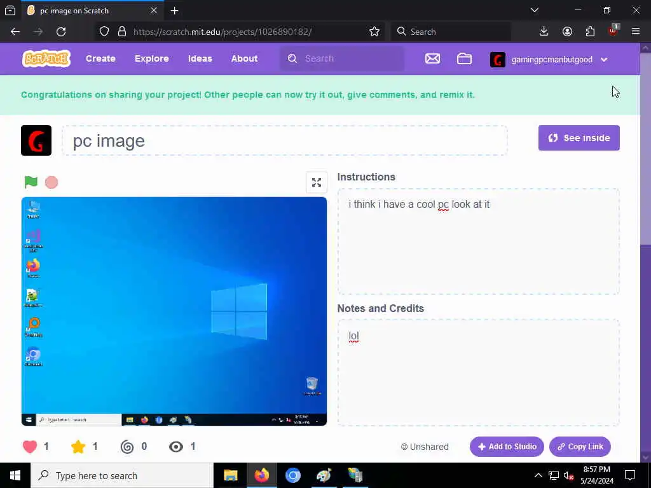Click the Scratch logo
651x488 pixels.
pos(46,58)
